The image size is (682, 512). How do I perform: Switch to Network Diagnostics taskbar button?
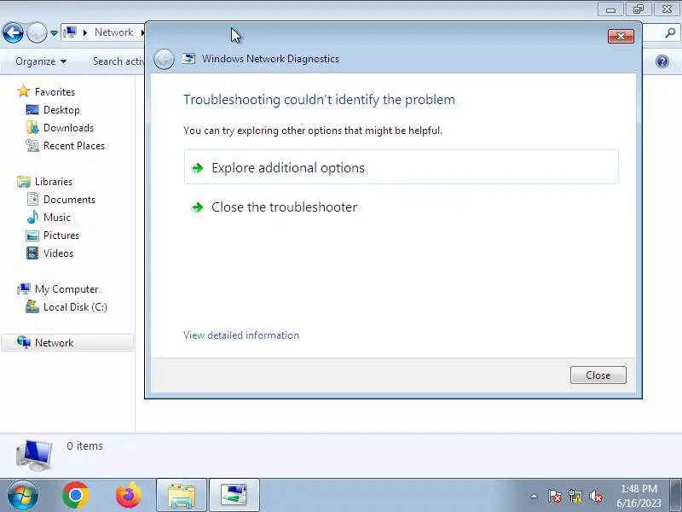point(234,496)
